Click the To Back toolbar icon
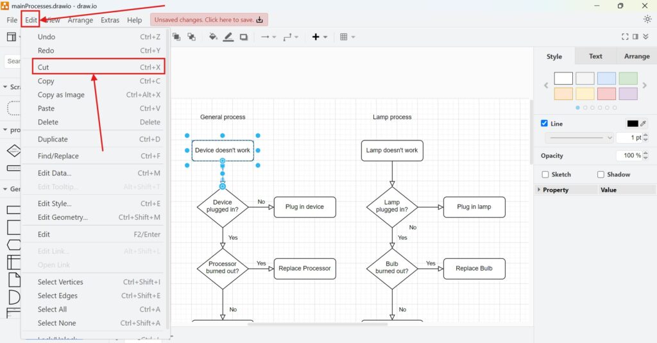The height and width of the screenshot is (343, 657). pos(191,37)
